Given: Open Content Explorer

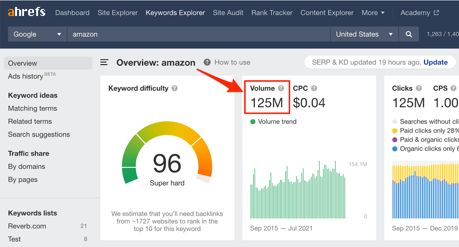Looking at the screenshot, I should pyautogui.click(x=327, y=13).
